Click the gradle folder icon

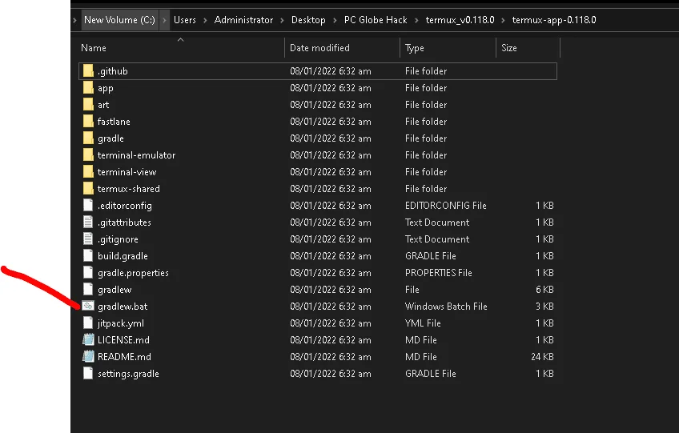(88, 138)
